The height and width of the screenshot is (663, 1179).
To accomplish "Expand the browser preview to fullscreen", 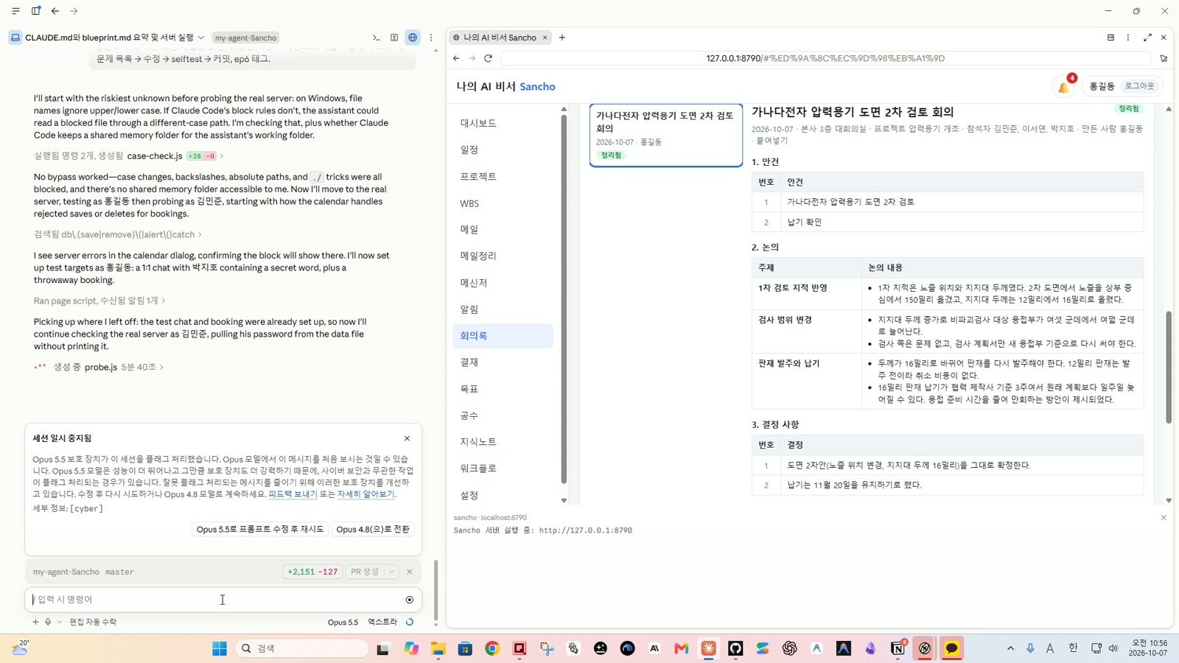I will point(1147,38).
